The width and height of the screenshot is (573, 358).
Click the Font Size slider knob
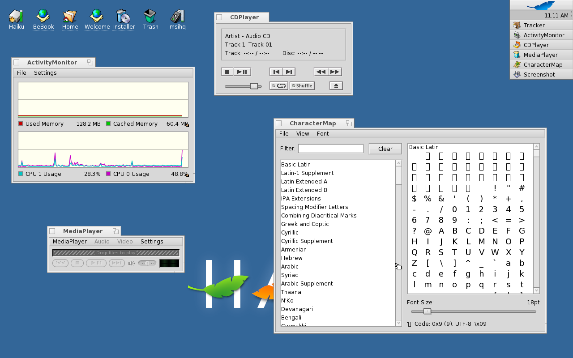pyautogui.click(x=427, y=311)
